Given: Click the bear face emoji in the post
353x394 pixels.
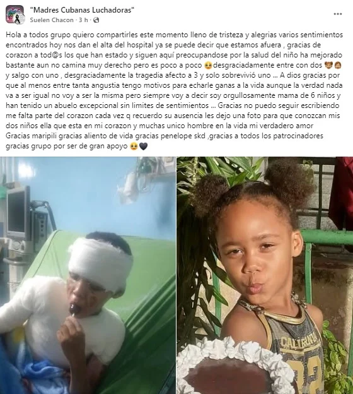Looking at the screenshot, I should [x=328, y=65].
